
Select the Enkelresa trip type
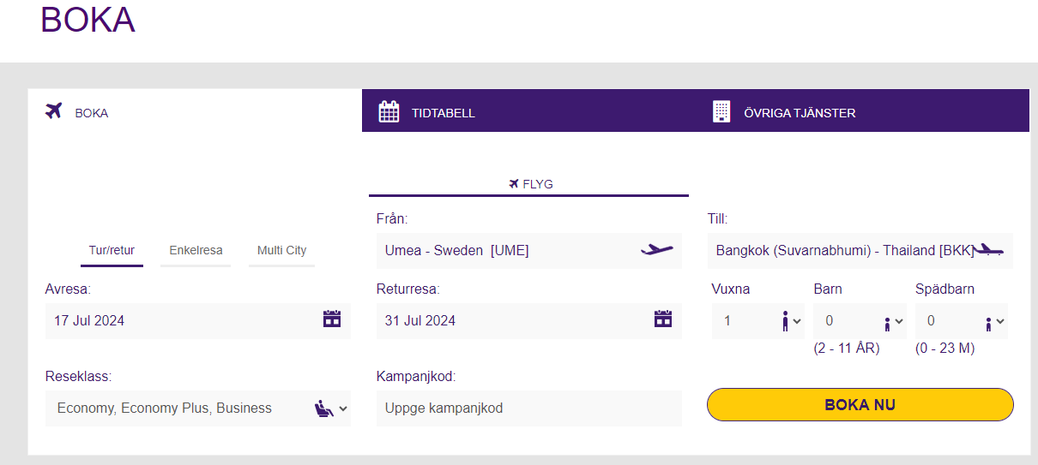(196, 251)
